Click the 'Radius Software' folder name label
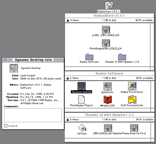The image size is (156, 144). pos(89,62)
